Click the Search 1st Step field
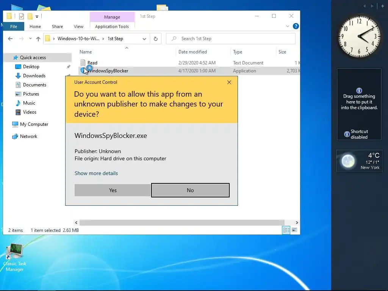Screen dimensions: 388x291 click(231, 39)
